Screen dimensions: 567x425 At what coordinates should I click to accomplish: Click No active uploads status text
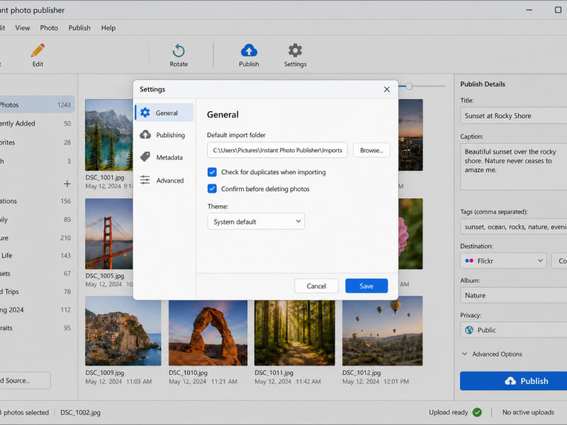pyautogui.click(x=528, y=412)
